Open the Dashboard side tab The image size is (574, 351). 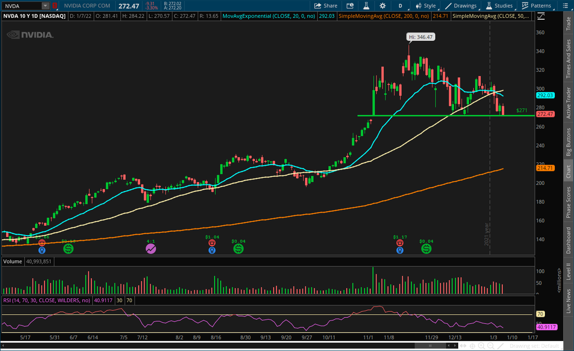(x=568, y=241)
